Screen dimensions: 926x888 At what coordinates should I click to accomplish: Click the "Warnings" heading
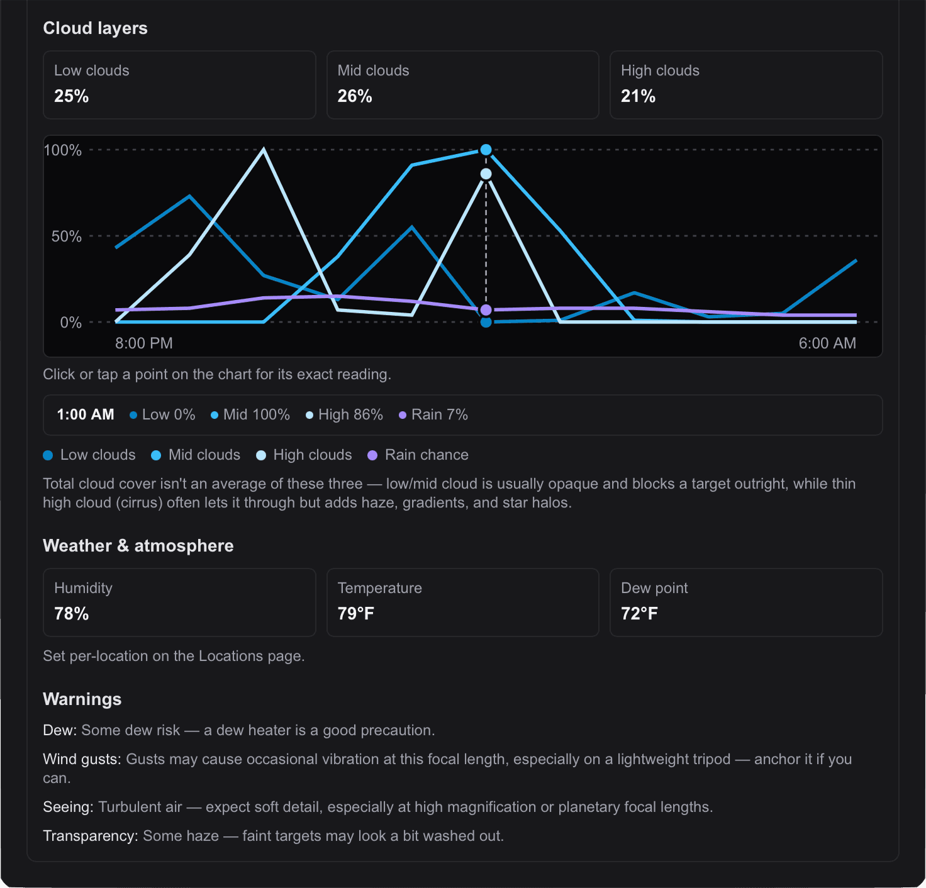[82, 699]
